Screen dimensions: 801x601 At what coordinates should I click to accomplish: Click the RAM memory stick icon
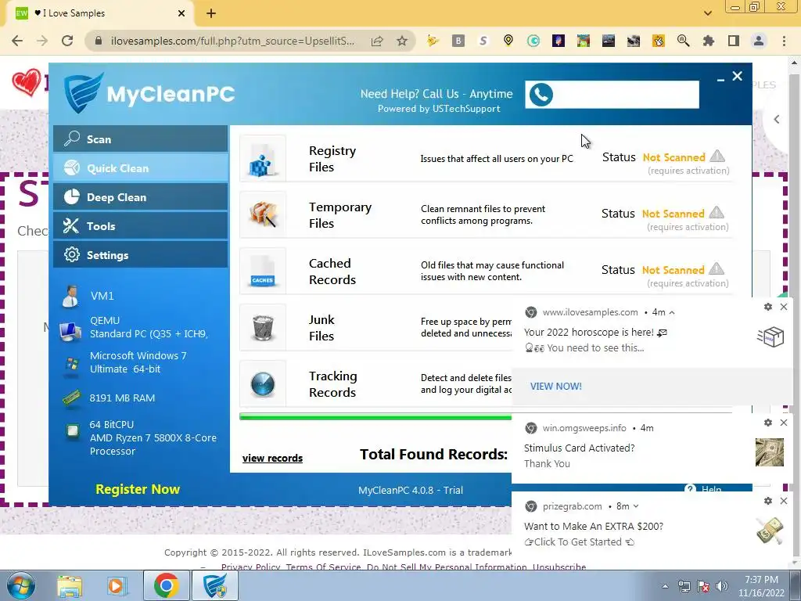point(71,398)
